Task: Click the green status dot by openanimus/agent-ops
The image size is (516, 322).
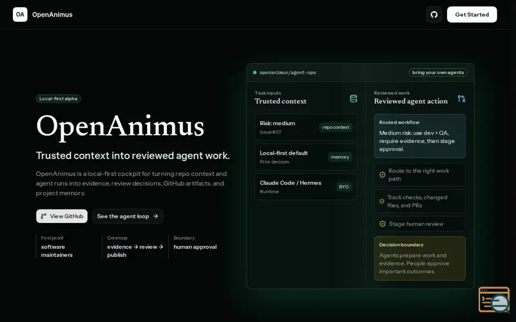Action: coord(255,73)
